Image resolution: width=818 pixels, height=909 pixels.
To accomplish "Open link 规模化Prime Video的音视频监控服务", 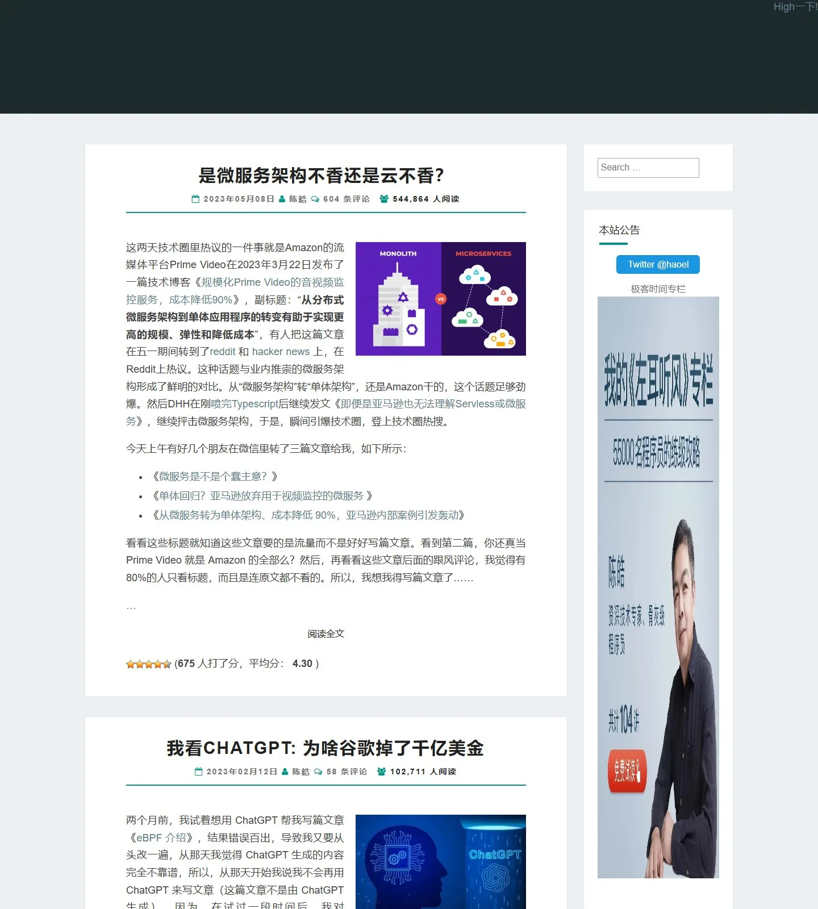I will coord(235,291).
